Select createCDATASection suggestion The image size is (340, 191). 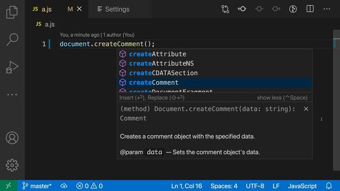tap(215, 73)
